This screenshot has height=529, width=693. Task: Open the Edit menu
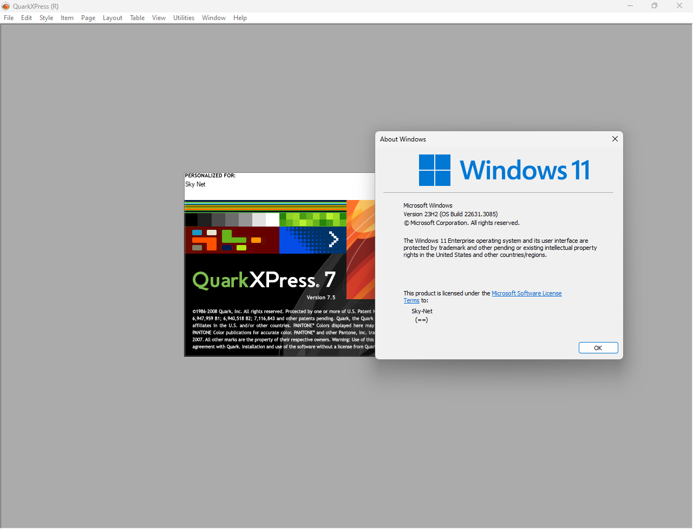[x=27, y=18]
